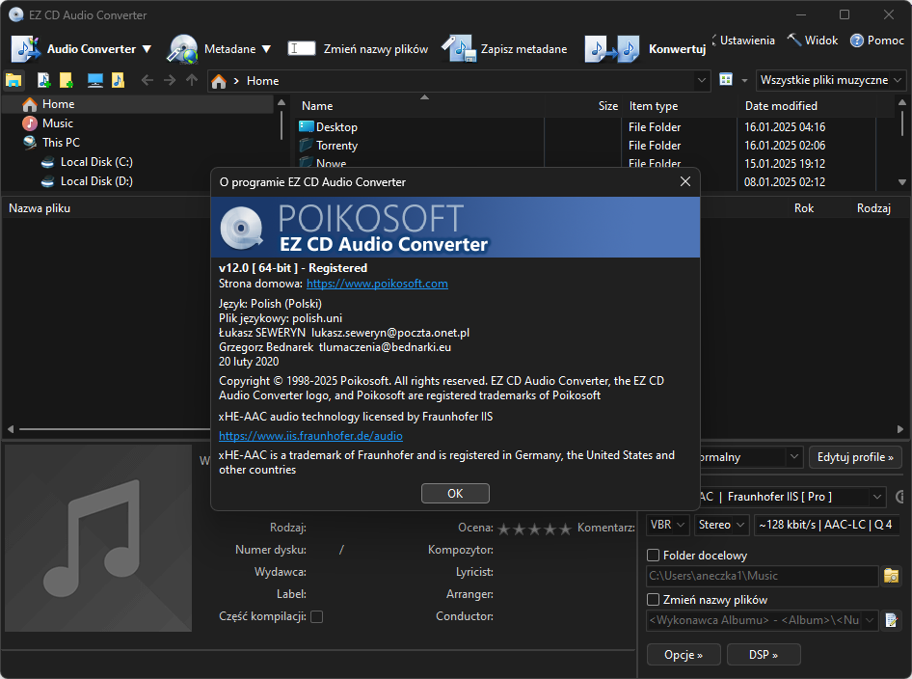
Task: Click the Nazwa pliku column header
Action: tap(40, 208)
